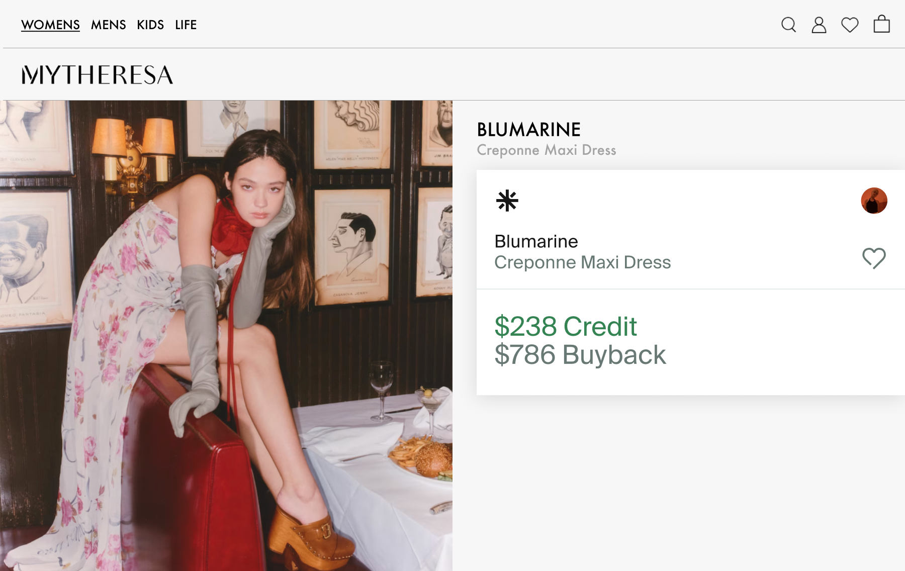
Task: Go to the KIDS section
Action: [150, 25]
